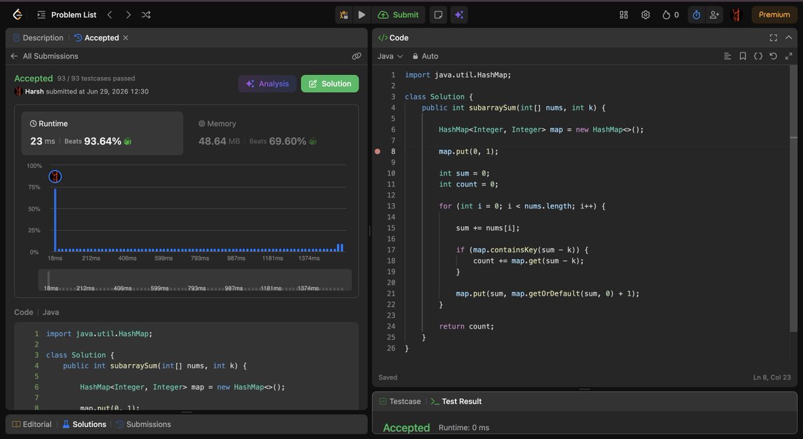Select the Accepted tab
Screen dimensions: 803x439
coord(96,38)
